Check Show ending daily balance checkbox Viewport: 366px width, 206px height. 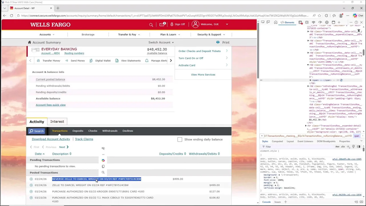tap(180, 139)
